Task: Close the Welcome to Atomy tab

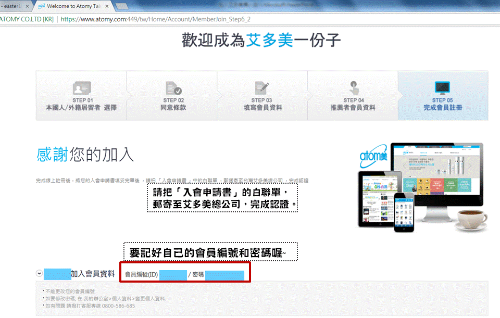Action: (107, 6)
